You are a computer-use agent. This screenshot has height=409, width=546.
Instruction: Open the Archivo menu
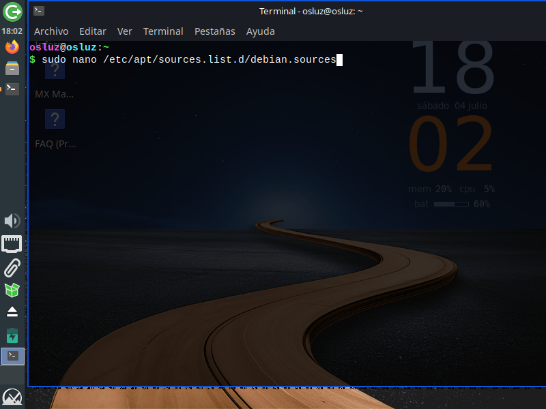pyautogui.click(x=51, y=31)
